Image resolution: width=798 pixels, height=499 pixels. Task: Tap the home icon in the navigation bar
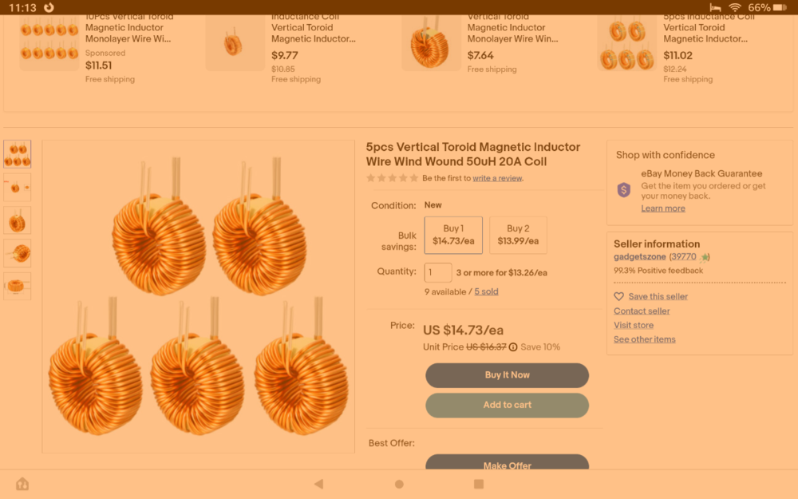tap(22, 483)
